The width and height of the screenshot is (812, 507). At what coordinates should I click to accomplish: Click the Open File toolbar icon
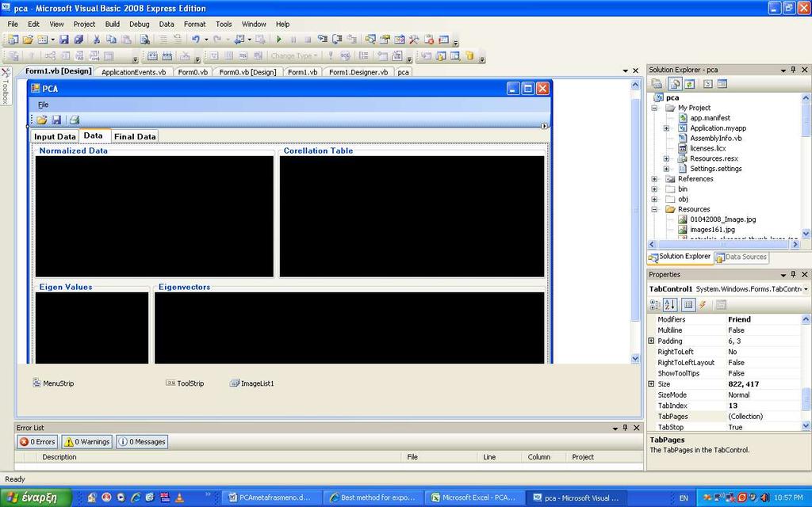pyautogui.click(x=28, y=40)
